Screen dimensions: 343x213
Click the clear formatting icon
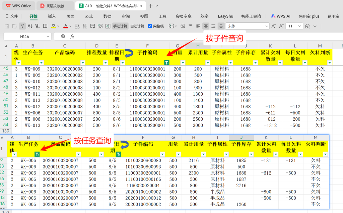pyautogui.click(x=183, y=26)
